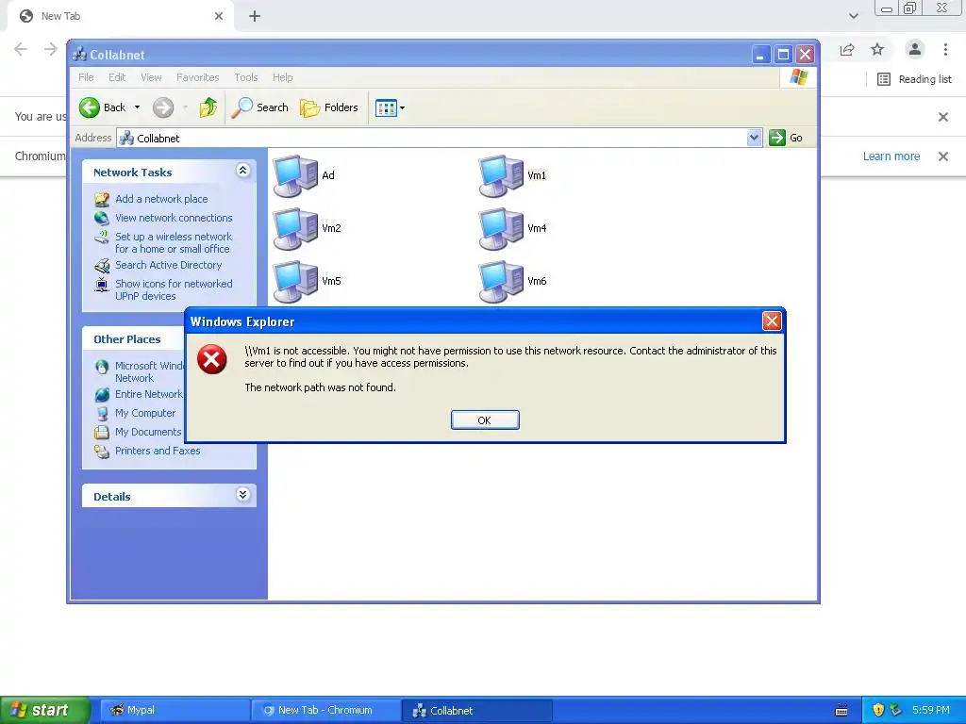Image resolution: width=966 pixels, height=724 pixels.
Task: Click the Forward arrow in Collabnet toolbar
Action: point(163,107)
